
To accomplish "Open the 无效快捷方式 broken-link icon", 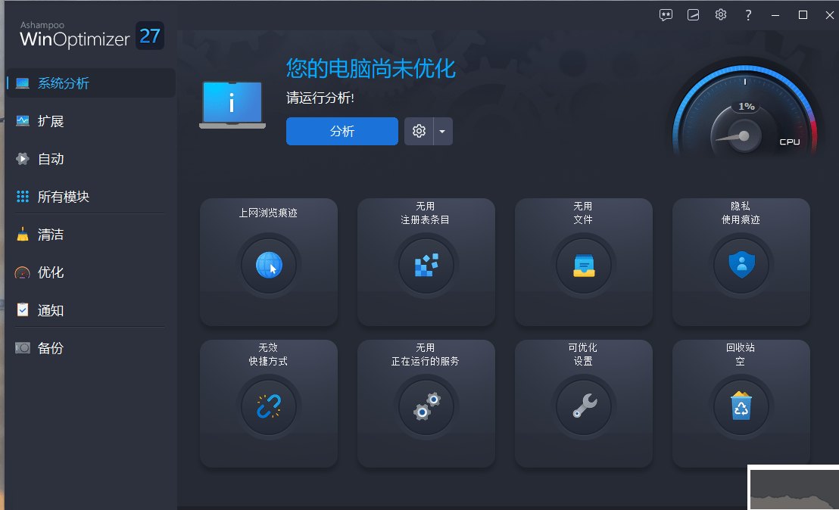I will point(269,406).
